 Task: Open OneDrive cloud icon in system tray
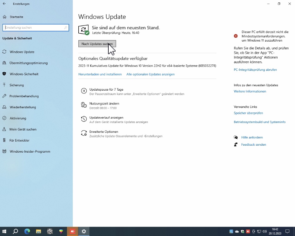(237, 232)
